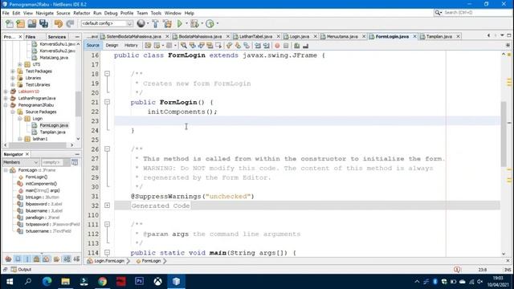514x289 pixels.
Task: Click the globe browser icon in toolbar
Action: 141,23
